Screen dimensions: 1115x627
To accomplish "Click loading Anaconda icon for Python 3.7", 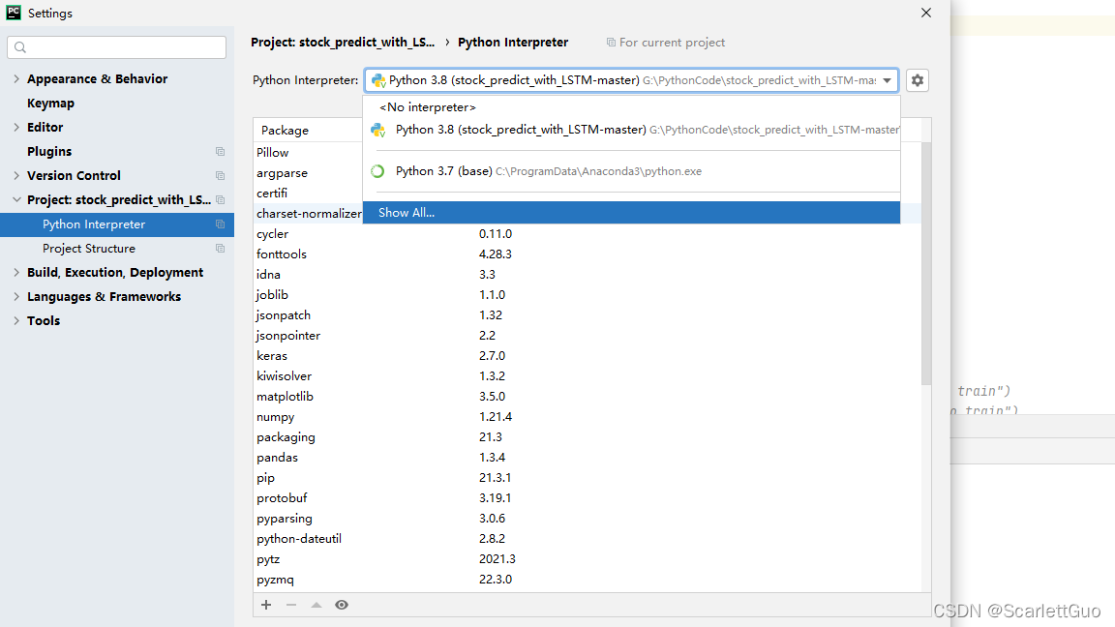I will [377, 171].
